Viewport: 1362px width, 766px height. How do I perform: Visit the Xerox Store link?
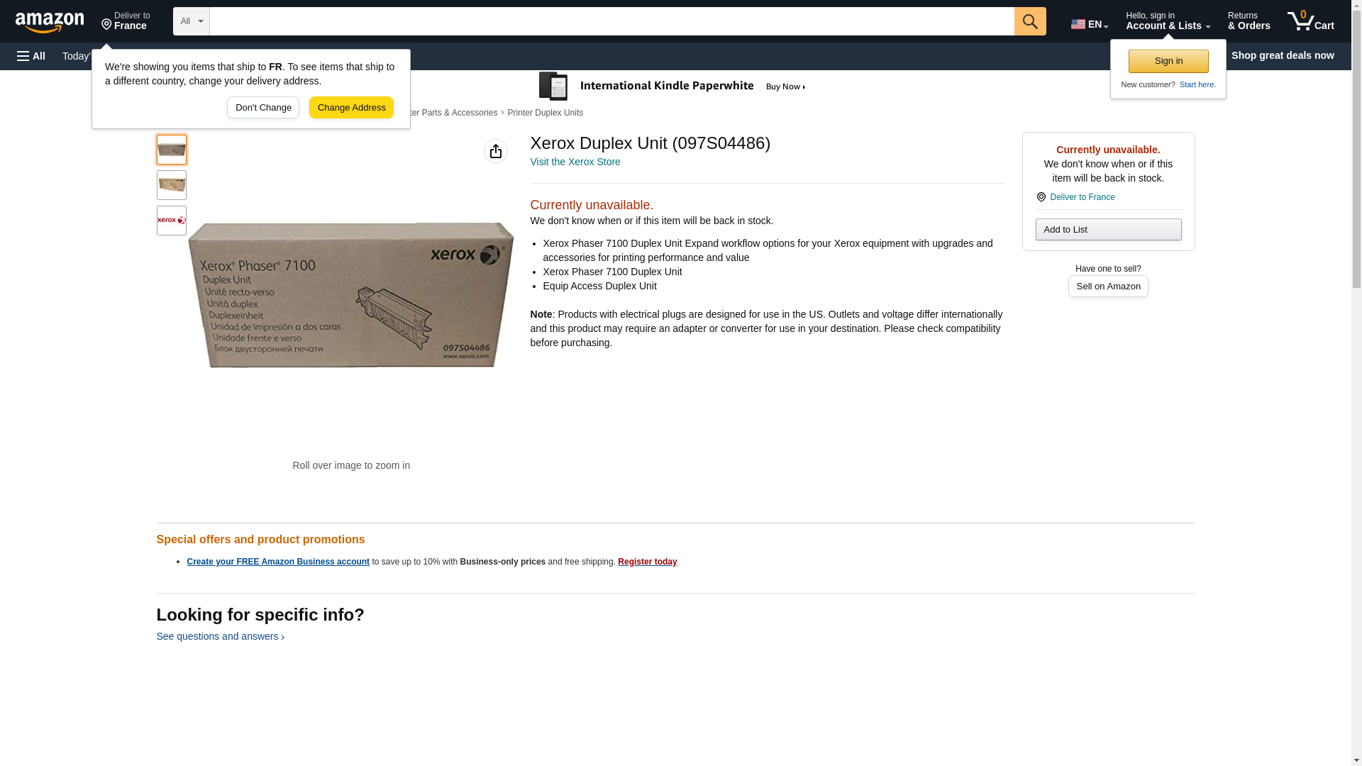(x=575, y=162)
